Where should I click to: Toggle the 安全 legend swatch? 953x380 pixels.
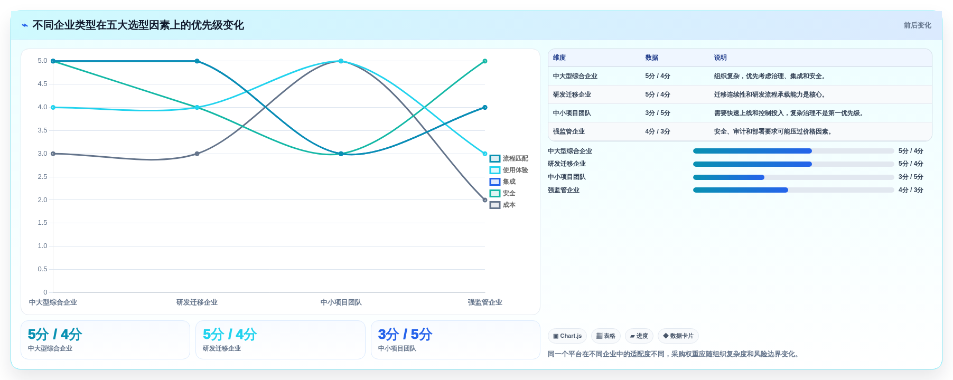[495, 193]
